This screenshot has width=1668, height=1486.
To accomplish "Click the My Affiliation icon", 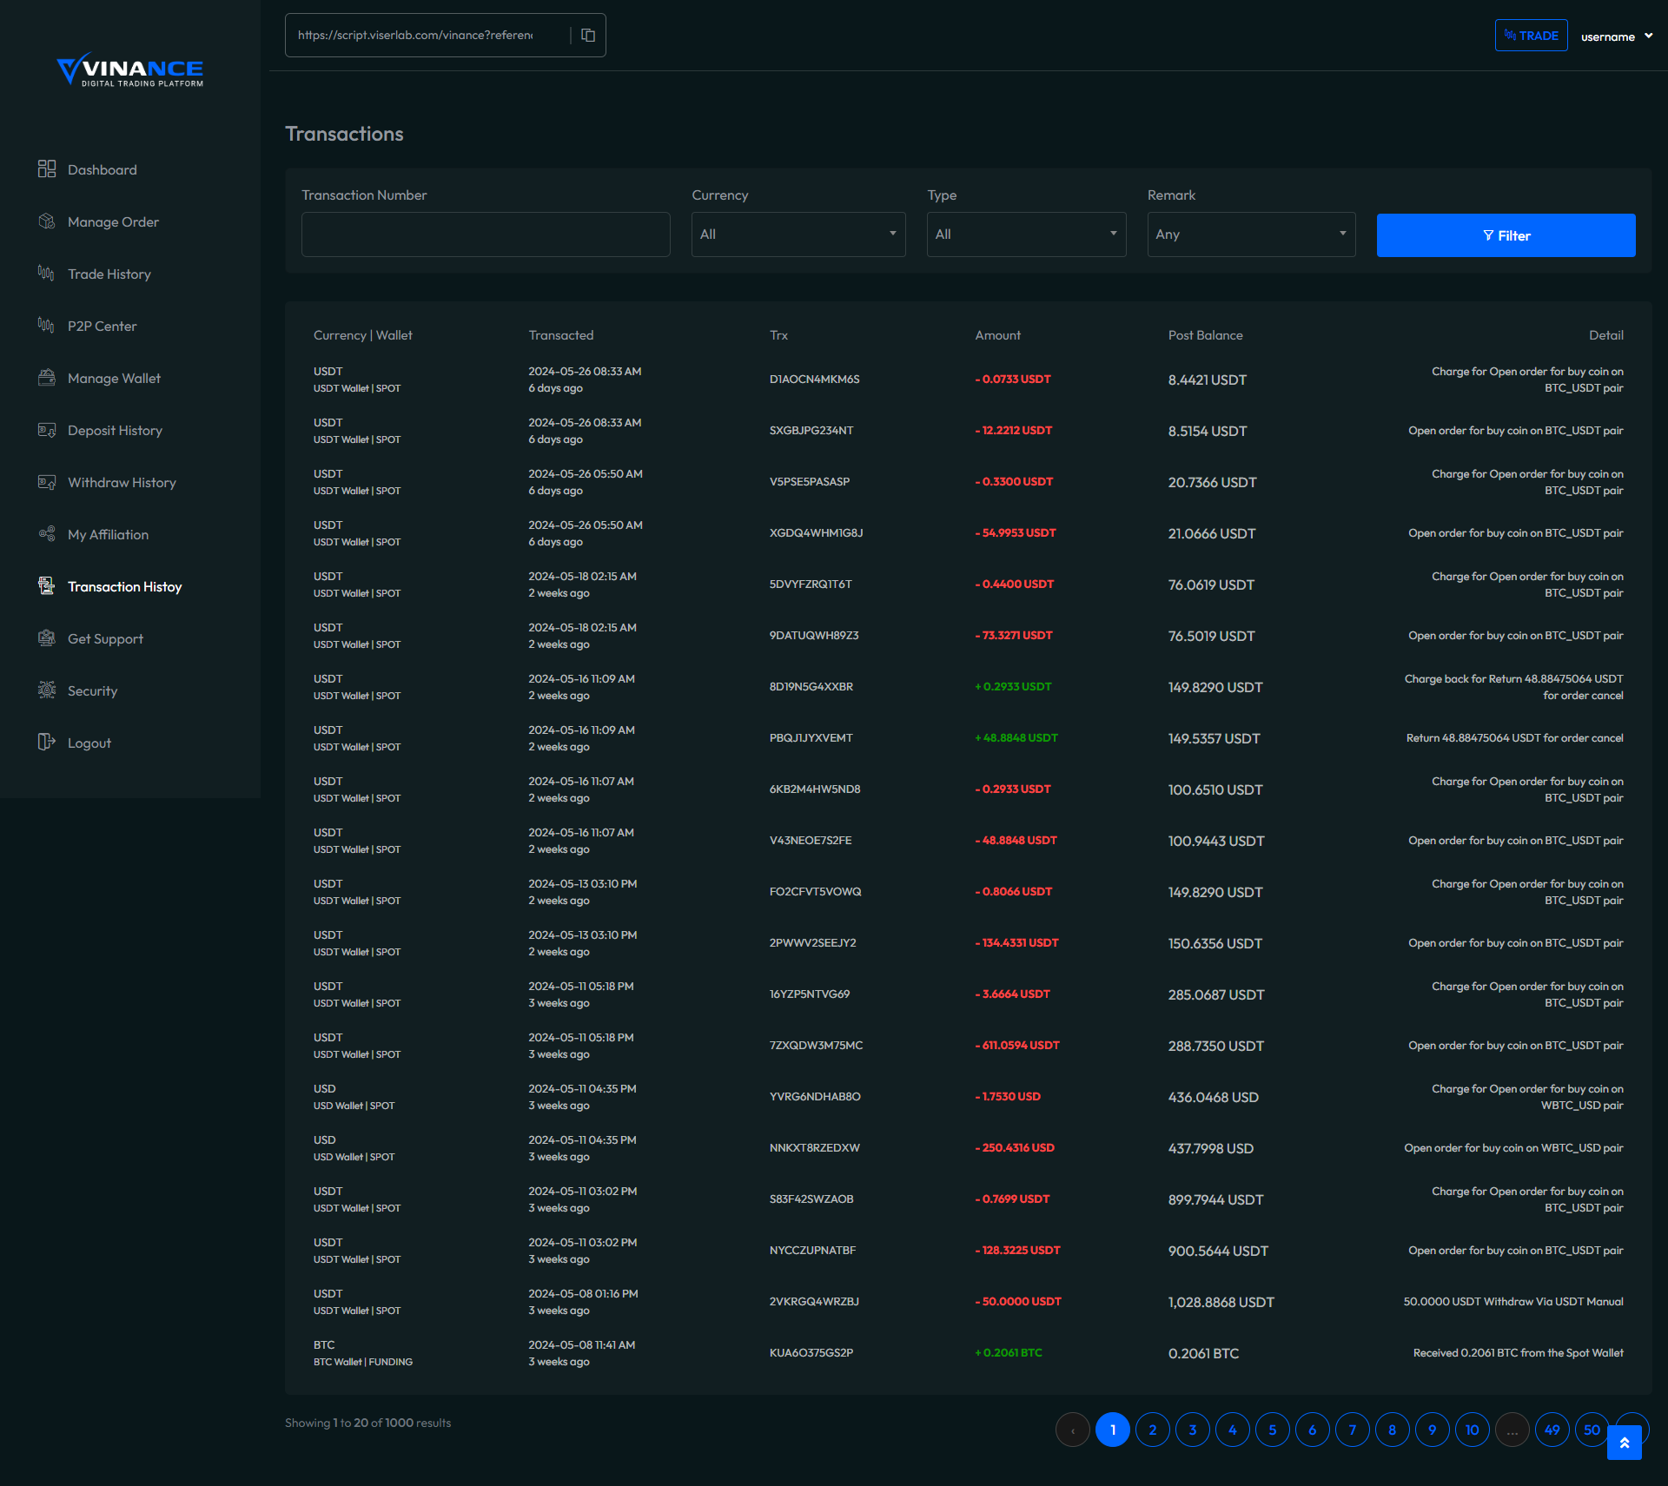I will point(47,534).
